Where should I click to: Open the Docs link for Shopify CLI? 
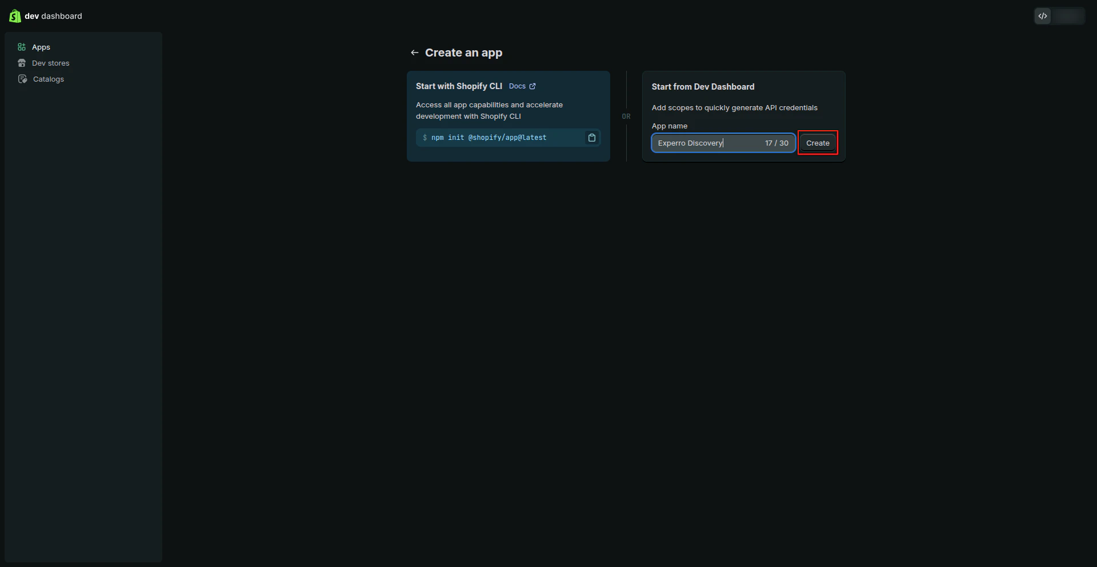517,86
